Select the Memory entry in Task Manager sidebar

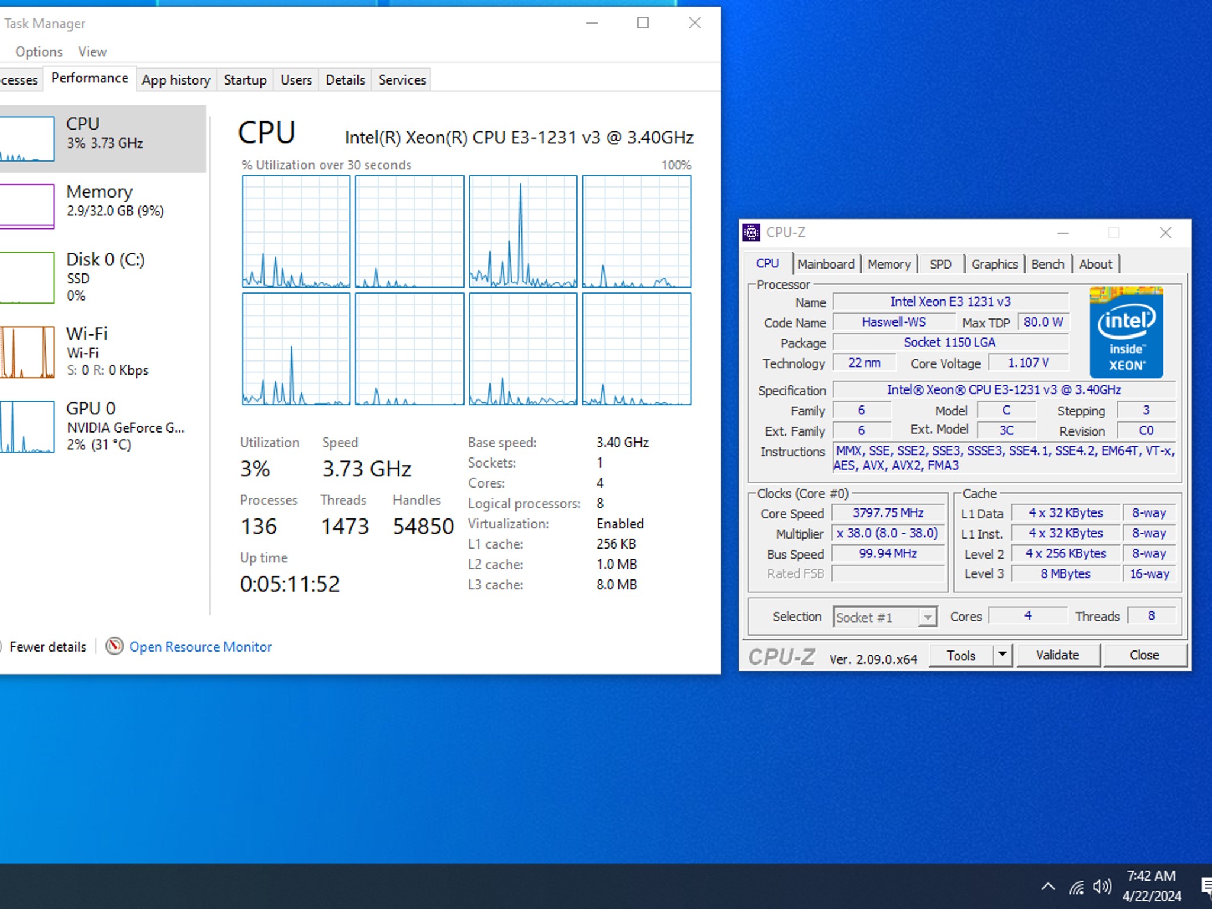102,207
